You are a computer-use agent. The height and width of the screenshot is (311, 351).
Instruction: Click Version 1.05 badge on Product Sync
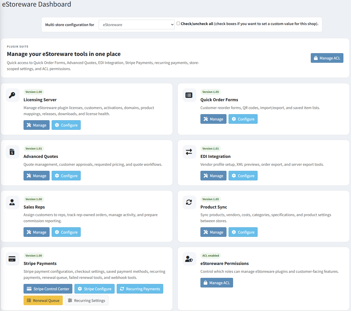tap(211, 199)
